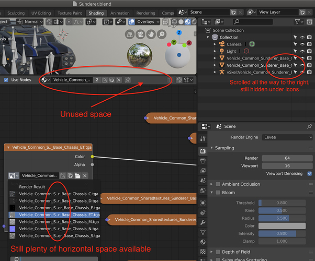Select Render Result in image list
The image size is (315, 261).
[x=32, y=187]
